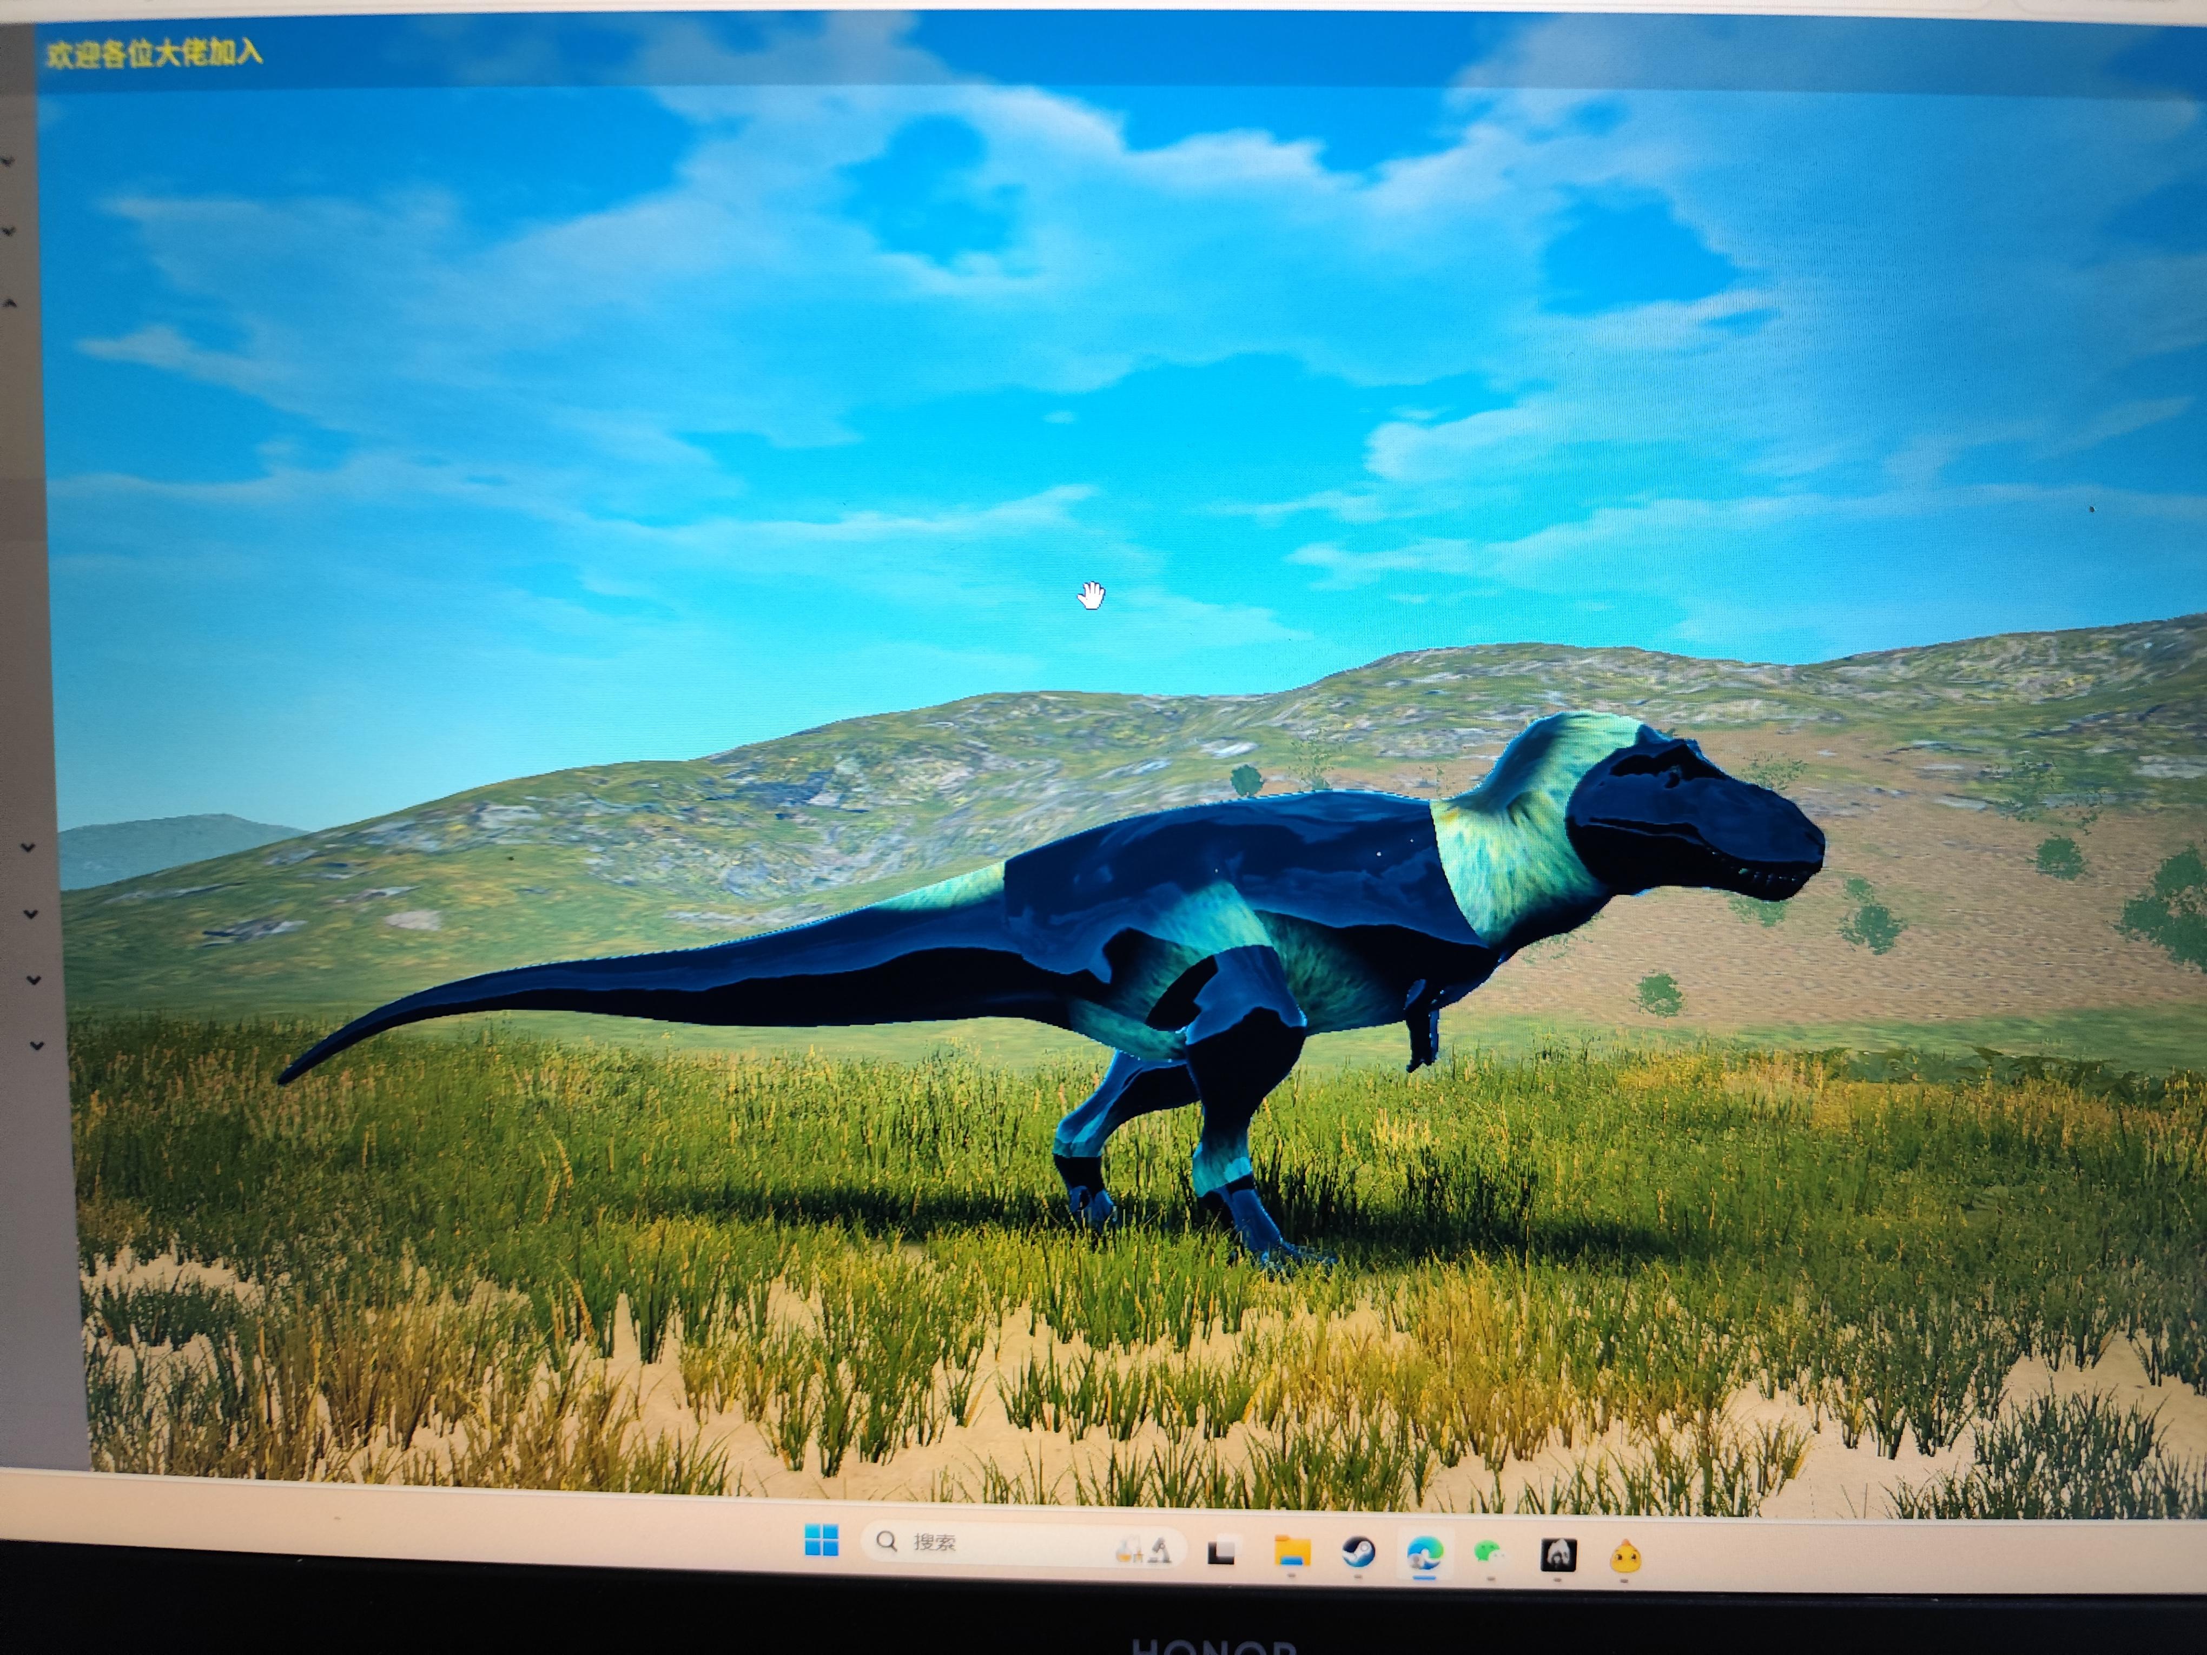Open WeChat from the taskbar
2207x1655 pixels.
click(x=1491, y=1554)
